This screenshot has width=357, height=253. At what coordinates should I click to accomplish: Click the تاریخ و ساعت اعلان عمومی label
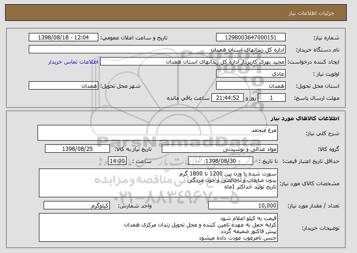tap(134, 38)
